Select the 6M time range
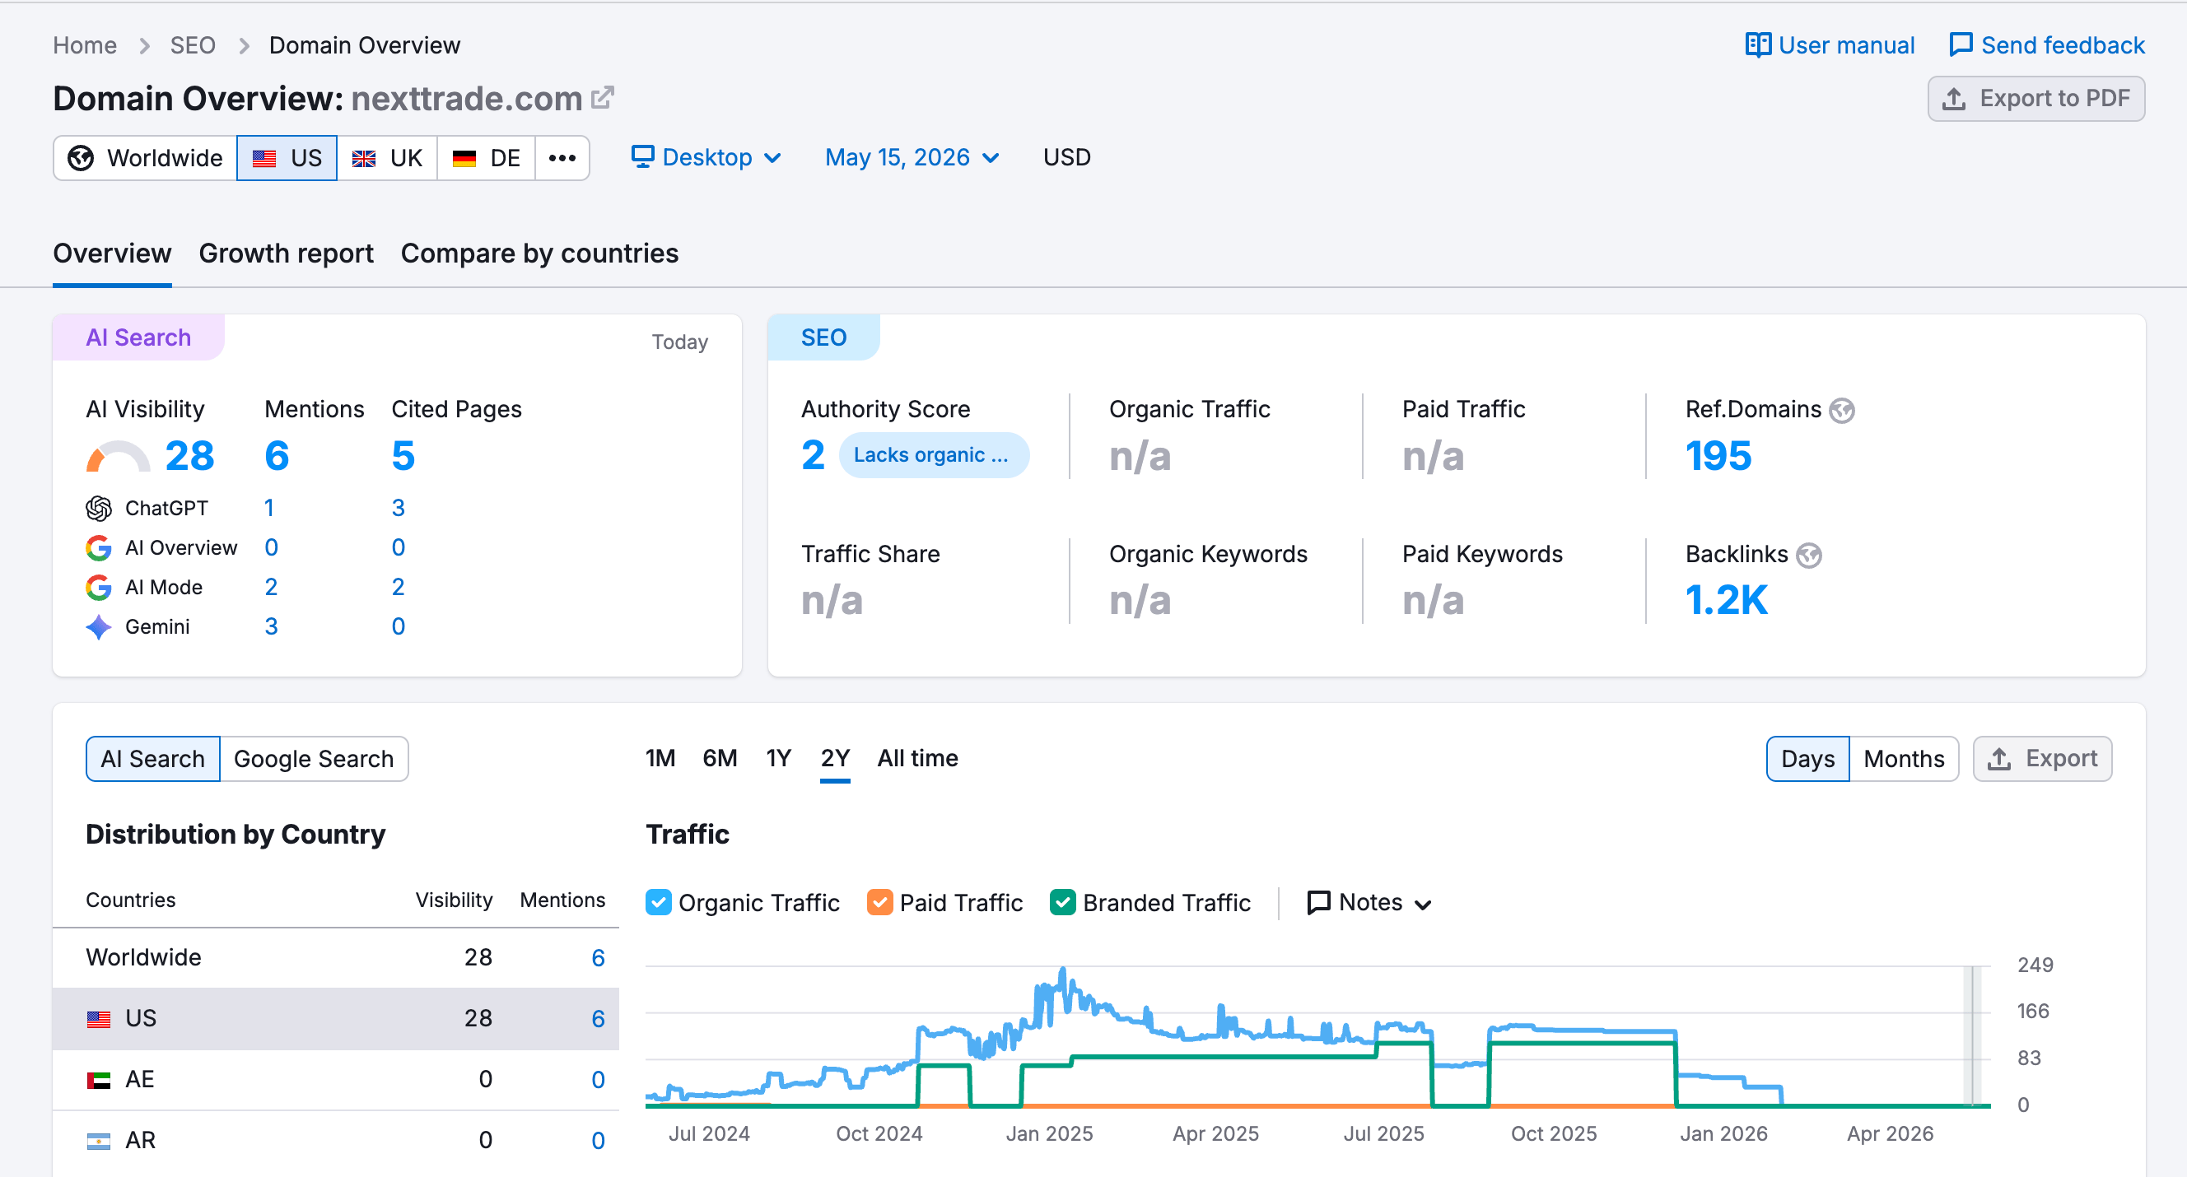2187x1177 pixels. pyautogui.click(x=720, y=759)
